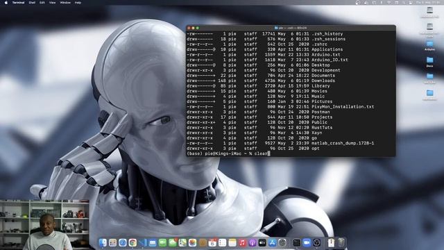The image size is (444, 250).
Task: Launch Safari from the Dock
Action: click(123, 242)
